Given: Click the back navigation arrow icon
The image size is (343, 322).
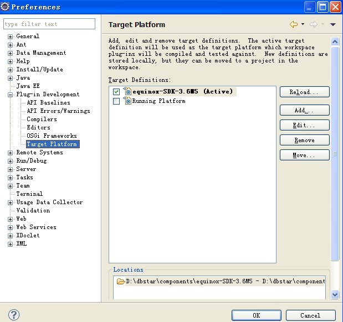Looking at the screenshot, I should [293, 24].
